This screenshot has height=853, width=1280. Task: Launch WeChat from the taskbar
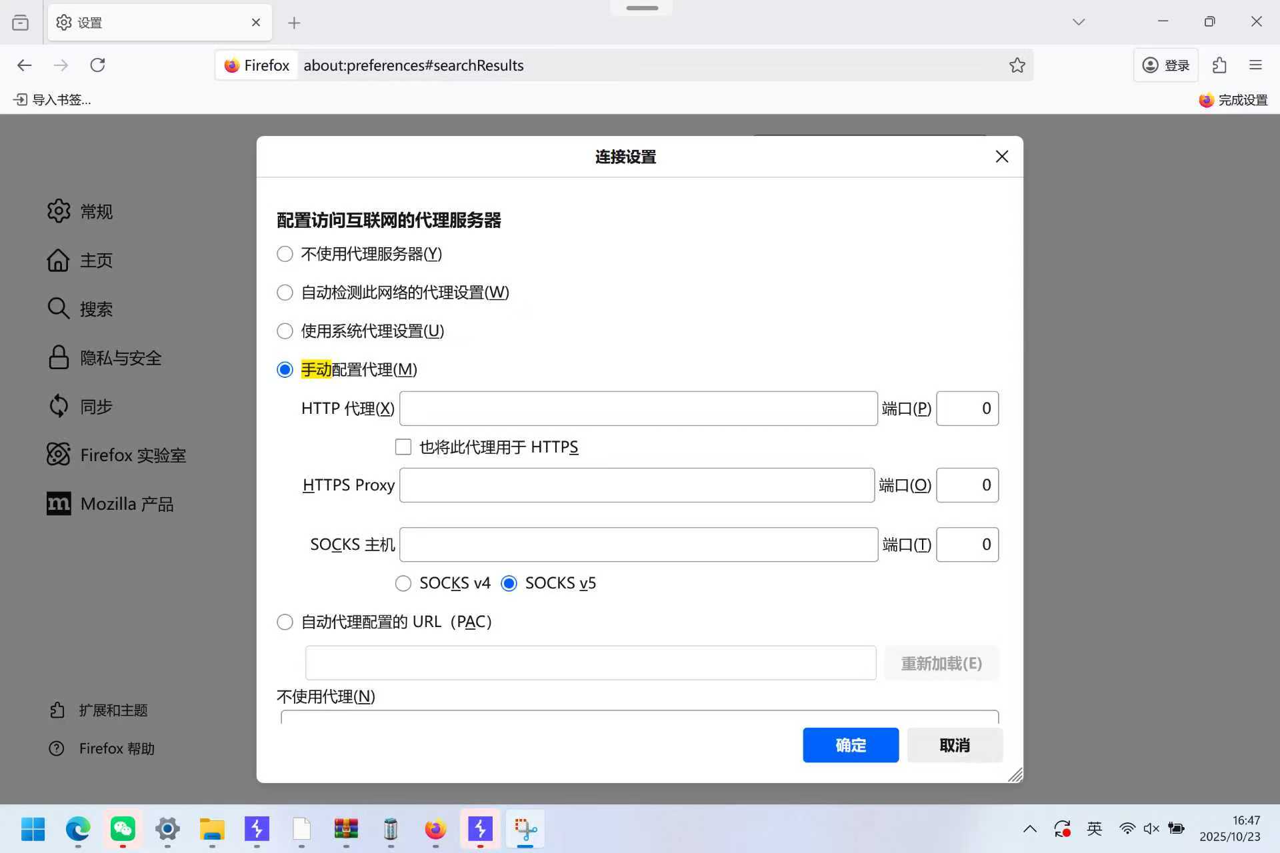point(123,829)
